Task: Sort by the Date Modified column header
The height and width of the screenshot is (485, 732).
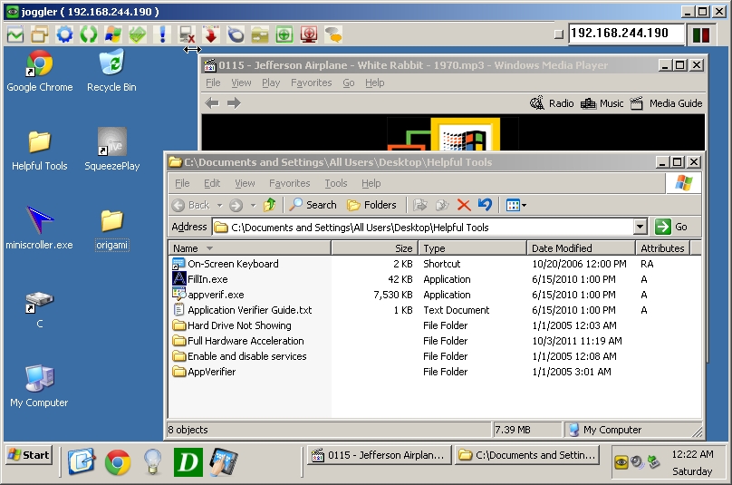Action: point(581,248)
